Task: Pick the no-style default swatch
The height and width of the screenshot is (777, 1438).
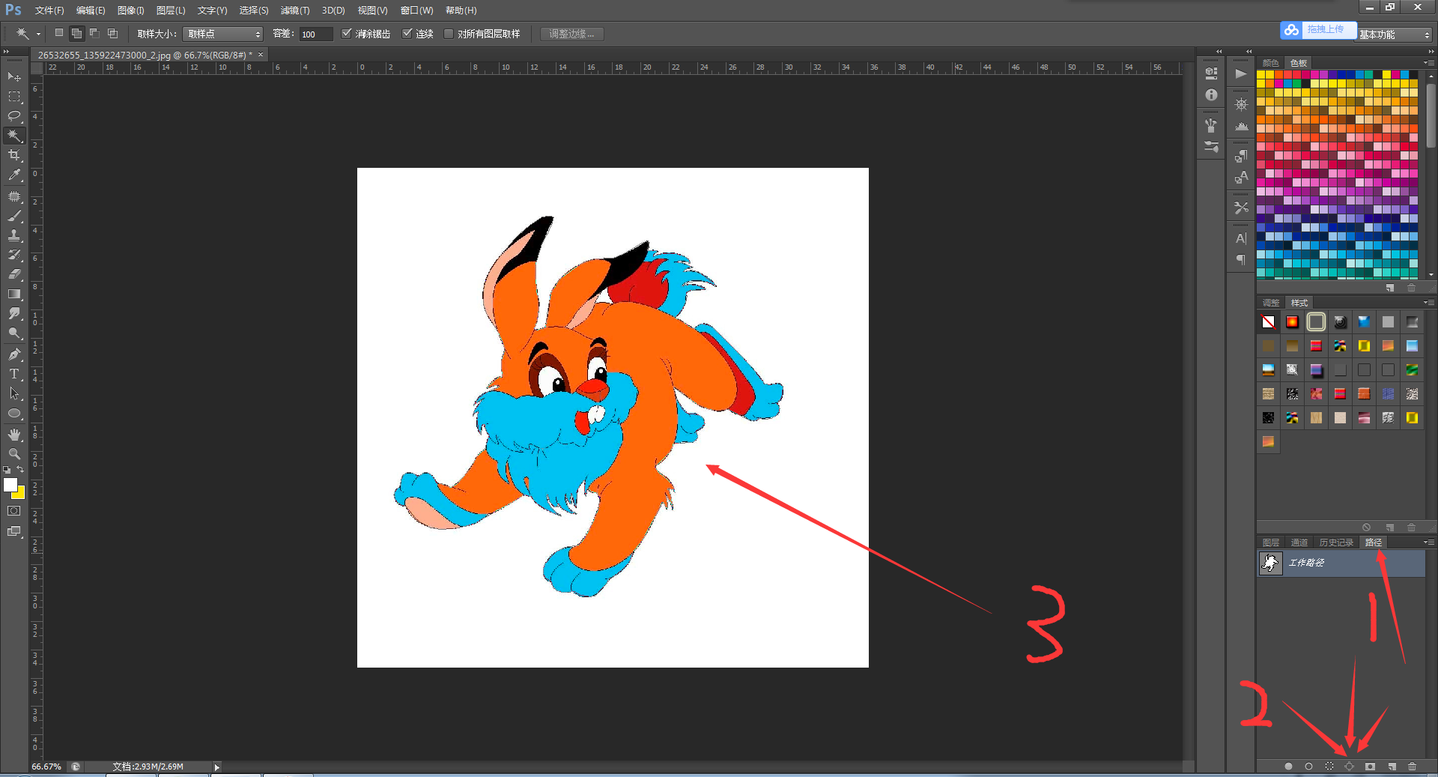Action: coord(1268,322)
